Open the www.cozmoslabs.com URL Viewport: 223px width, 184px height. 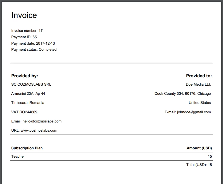[x=39, y=131]
